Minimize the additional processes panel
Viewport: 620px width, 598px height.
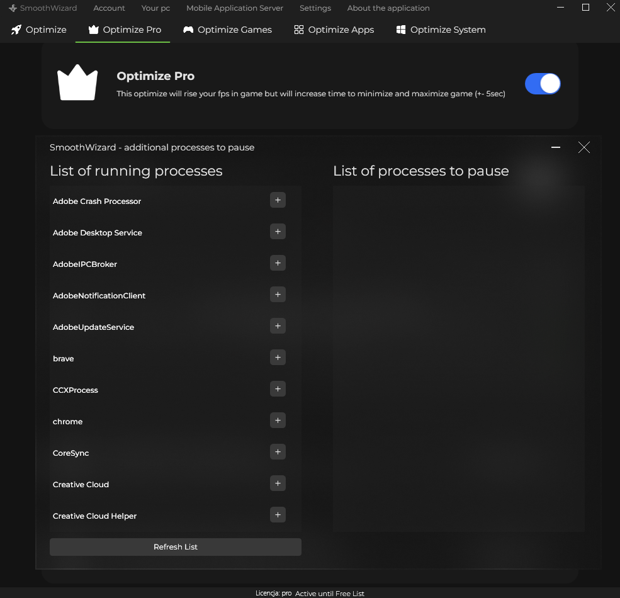556,147
